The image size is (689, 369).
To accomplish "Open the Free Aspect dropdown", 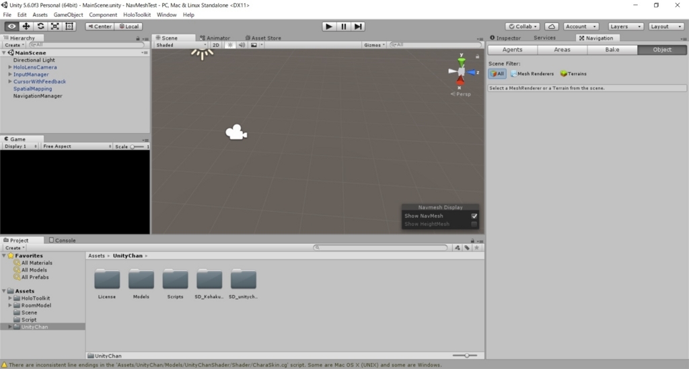I will point(77,146).
